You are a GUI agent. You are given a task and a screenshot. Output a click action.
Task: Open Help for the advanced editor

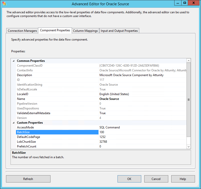(x=183, y=179)
